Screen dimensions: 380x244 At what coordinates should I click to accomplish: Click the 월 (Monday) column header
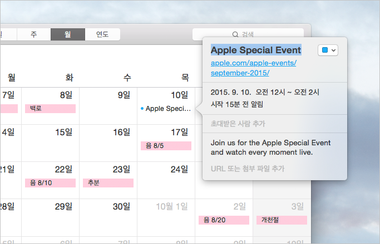pos(11,78)
